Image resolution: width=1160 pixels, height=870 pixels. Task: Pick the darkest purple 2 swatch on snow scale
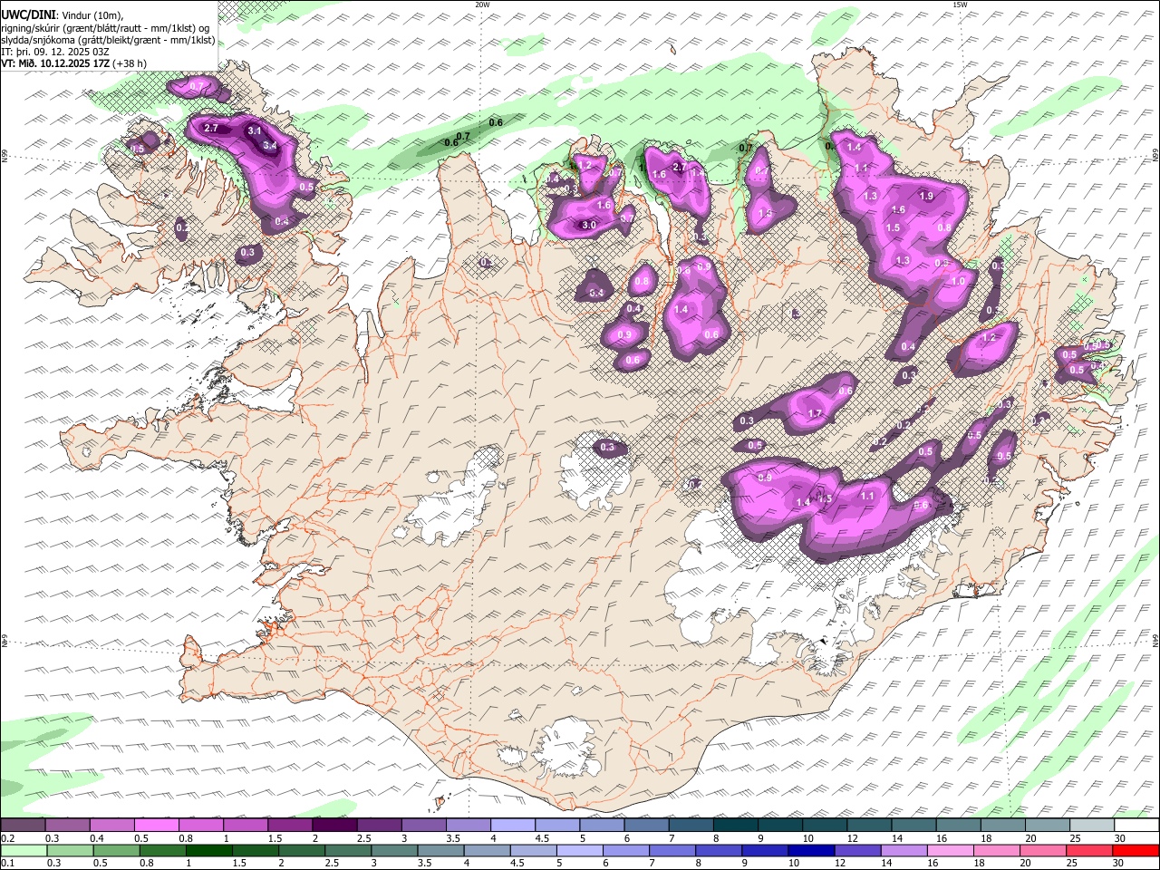point(333,825)
